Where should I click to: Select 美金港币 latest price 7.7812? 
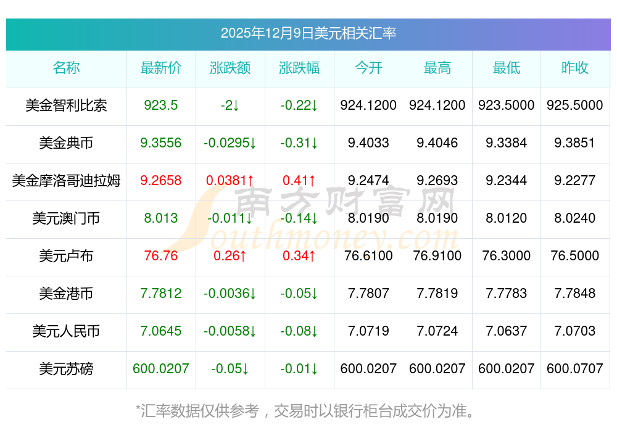(161, 294)
